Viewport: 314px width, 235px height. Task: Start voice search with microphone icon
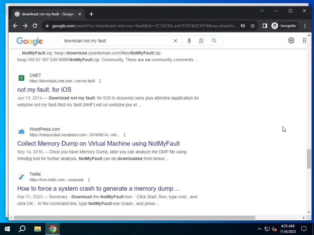(189, 41)
